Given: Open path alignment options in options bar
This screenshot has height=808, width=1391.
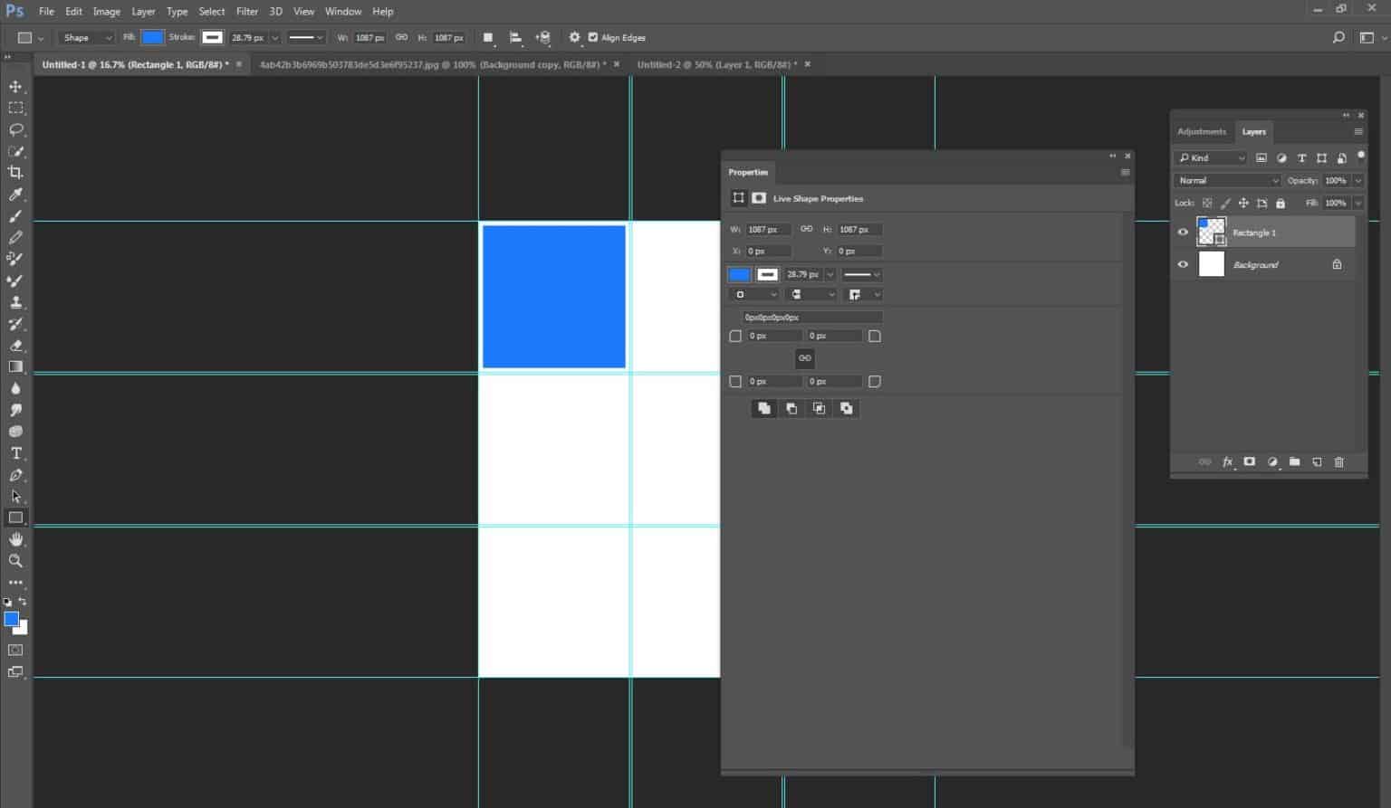Looking at the screenshot, I should [515, 37].
